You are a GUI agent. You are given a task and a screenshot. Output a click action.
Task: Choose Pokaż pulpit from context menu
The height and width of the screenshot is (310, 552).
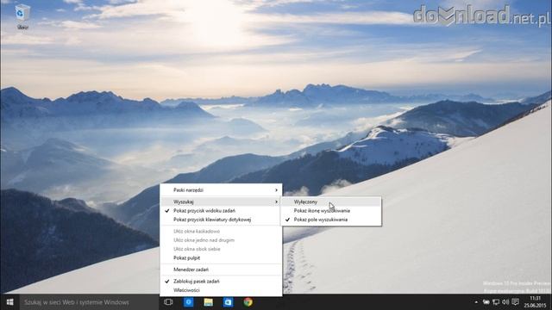221,258
